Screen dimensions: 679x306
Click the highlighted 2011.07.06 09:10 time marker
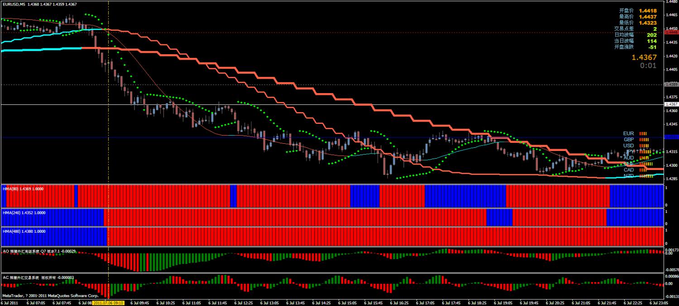(109, 303)
